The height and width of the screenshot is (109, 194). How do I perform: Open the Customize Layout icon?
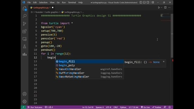(x=153, y=2)
